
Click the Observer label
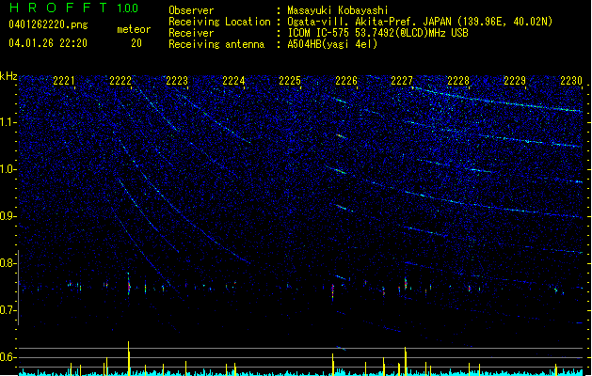tap(191, 10)
